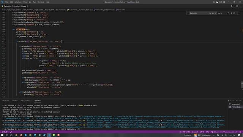Open the Edit menu

pos(11,2)
